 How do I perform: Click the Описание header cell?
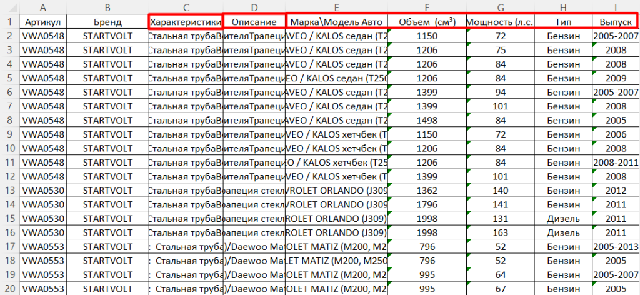254,22
